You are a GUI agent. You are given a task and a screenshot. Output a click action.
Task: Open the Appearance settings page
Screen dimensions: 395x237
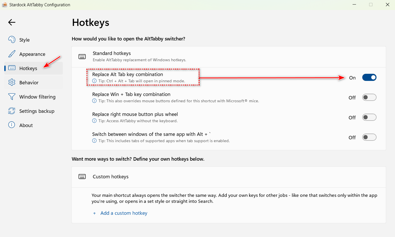[34, 54]
